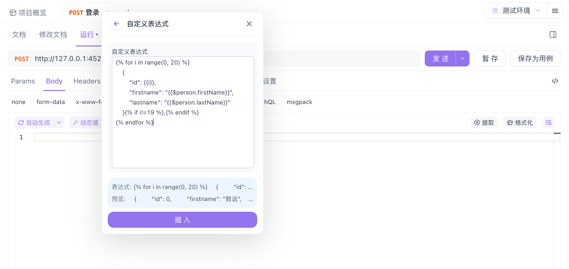Toggle the line-wrap icon beside 格式化
The width and height of the screenshot is (569, 269).
click(548, 122)
